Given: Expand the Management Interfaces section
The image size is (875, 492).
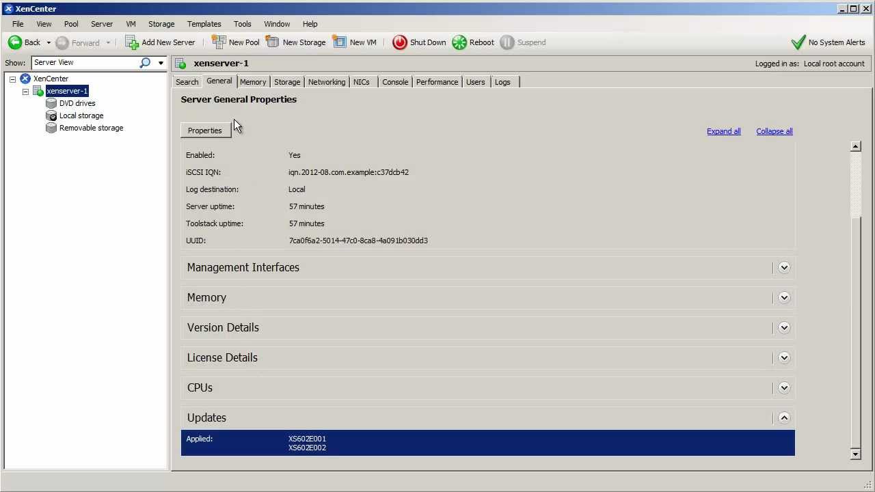Looking at the screenshot, I should pos(784,267).
